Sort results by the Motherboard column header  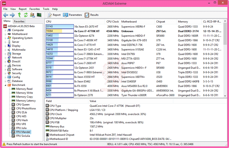[x=138, y=22]
